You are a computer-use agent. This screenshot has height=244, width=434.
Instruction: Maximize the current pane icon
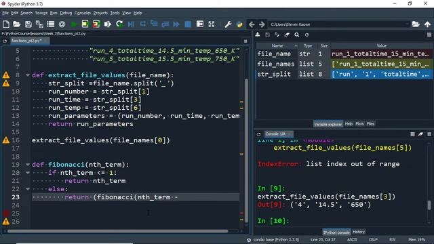(200, 24)
